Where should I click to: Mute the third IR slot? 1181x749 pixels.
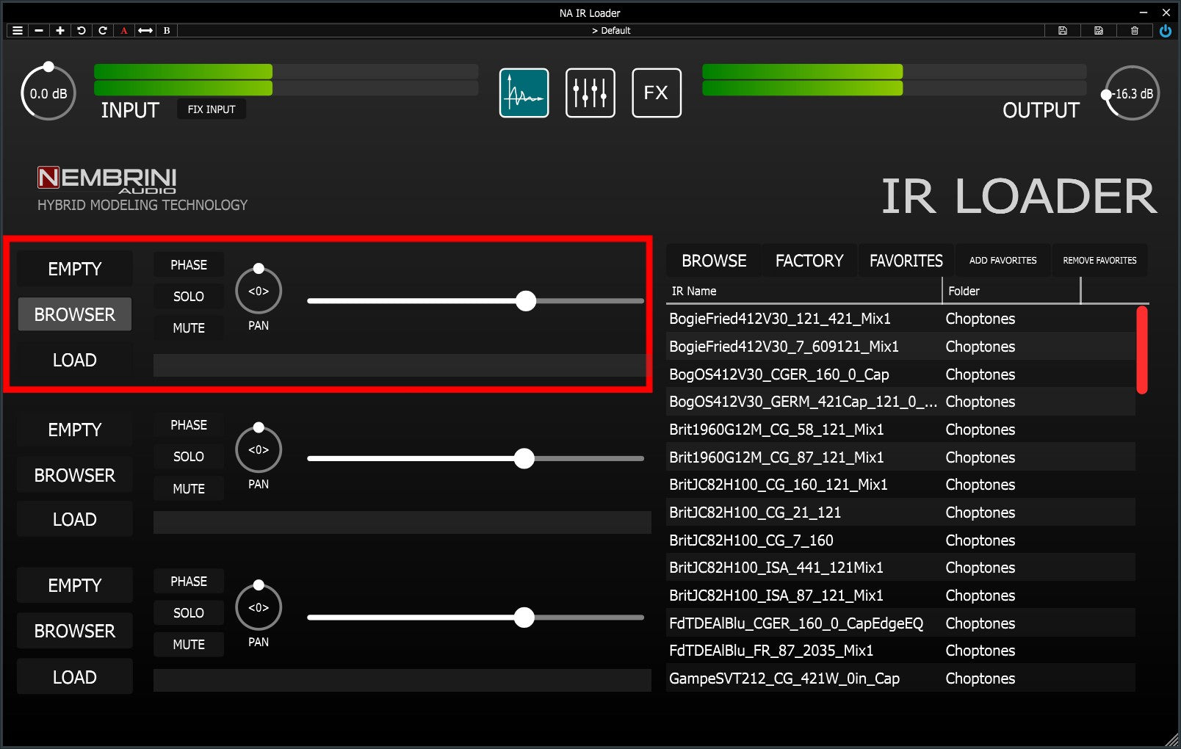tap(189, 645)
